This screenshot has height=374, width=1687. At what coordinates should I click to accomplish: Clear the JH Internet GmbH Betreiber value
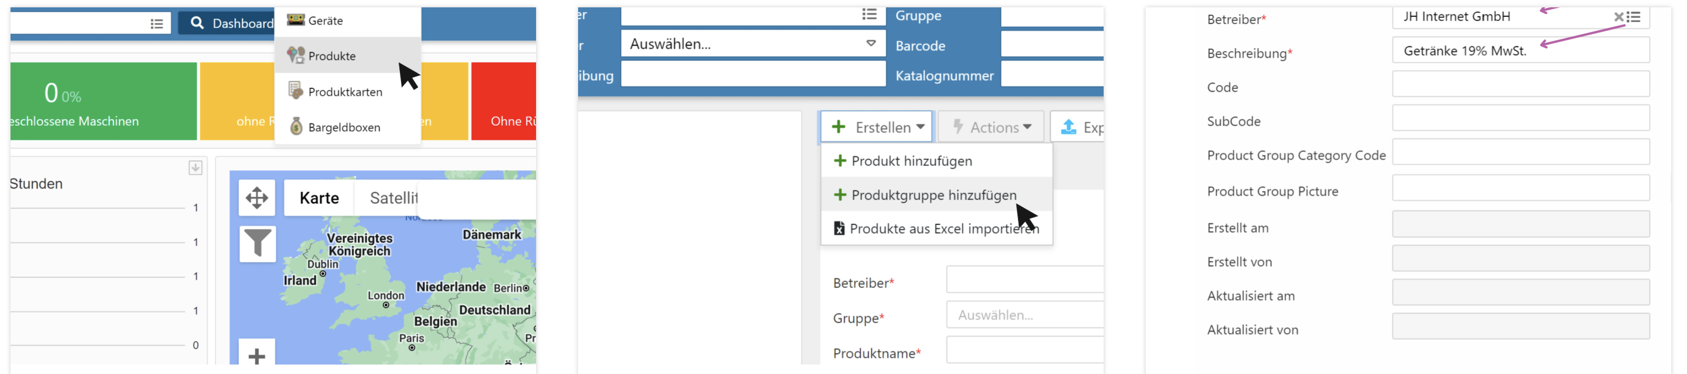(1618, 17)
